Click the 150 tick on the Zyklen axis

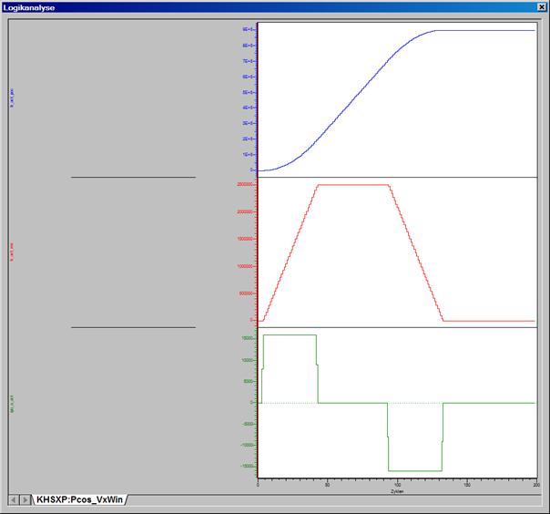(467, 485)
